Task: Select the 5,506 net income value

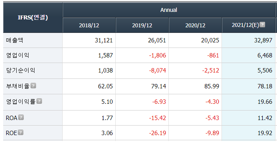Action: point(265,71)
